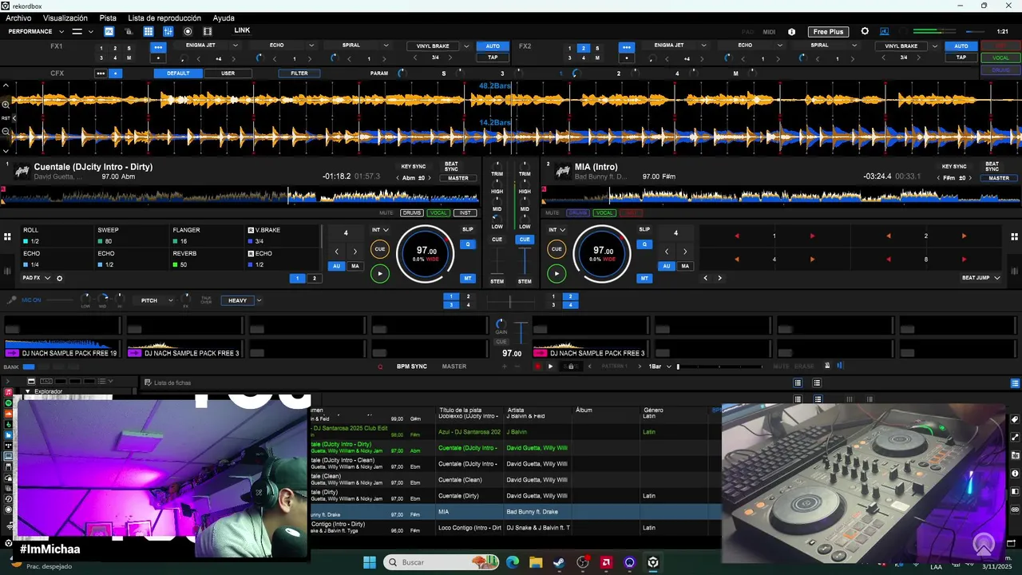
Task: Toggle master tempo MT on deck 2
Action: [644, 278]
